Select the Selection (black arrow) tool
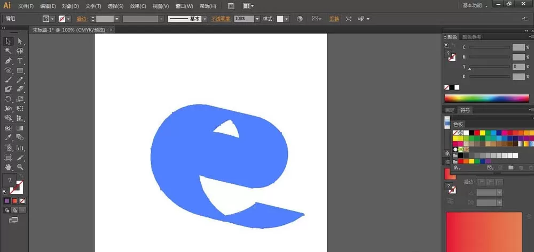The height and width of the screenshot is (252, 534). (x=8, y=42)
